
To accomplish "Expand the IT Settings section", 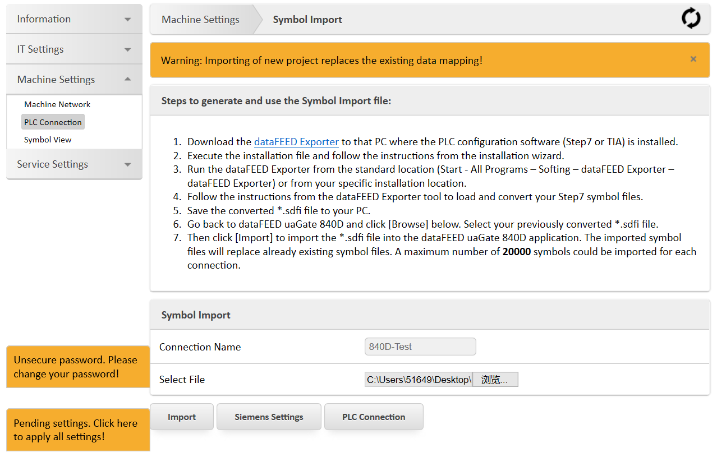I will click(73, 49).
